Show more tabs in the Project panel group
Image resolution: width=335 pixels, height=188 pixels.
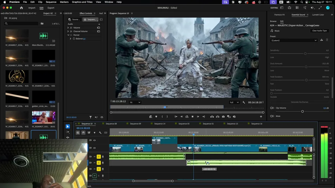point(61,13)
